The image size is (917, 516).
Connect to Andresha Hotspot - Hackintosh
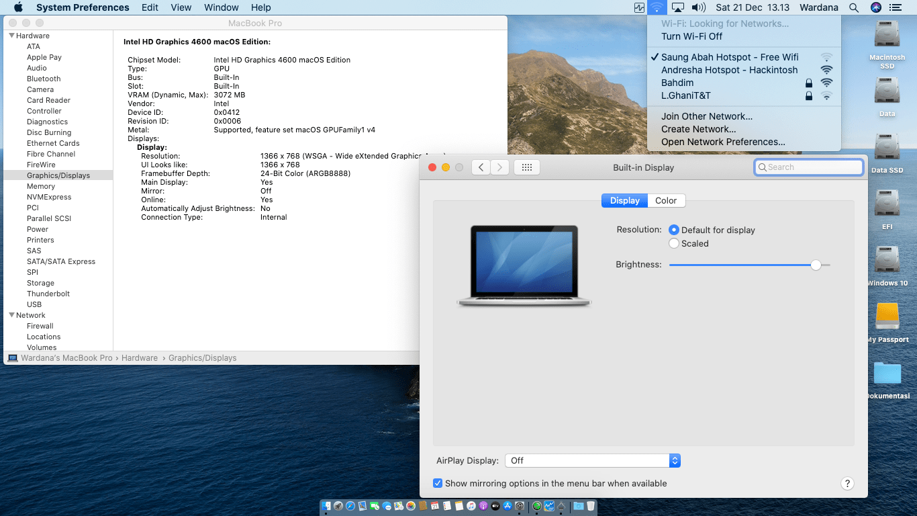click(x=744, y=70)
